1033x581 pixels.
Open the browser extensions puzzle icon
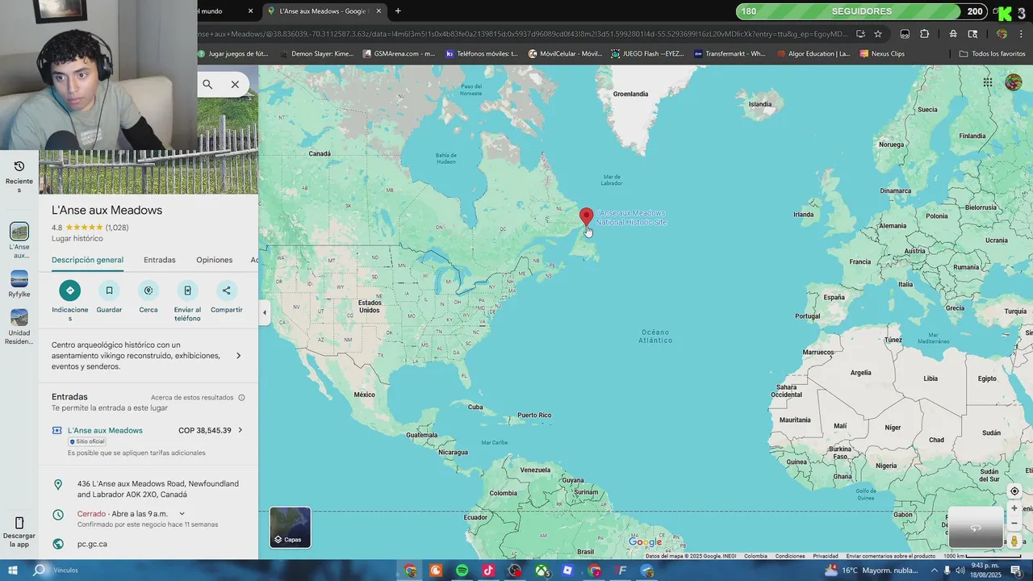[924, 34]
